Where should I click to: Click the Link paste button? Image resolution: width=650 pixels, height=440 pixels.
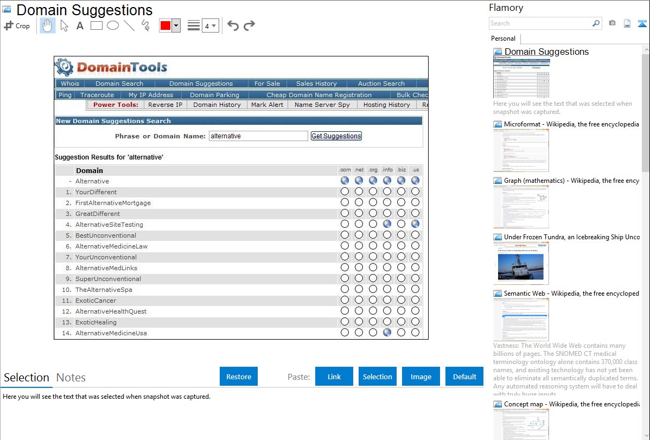click(x=334, y=377)
